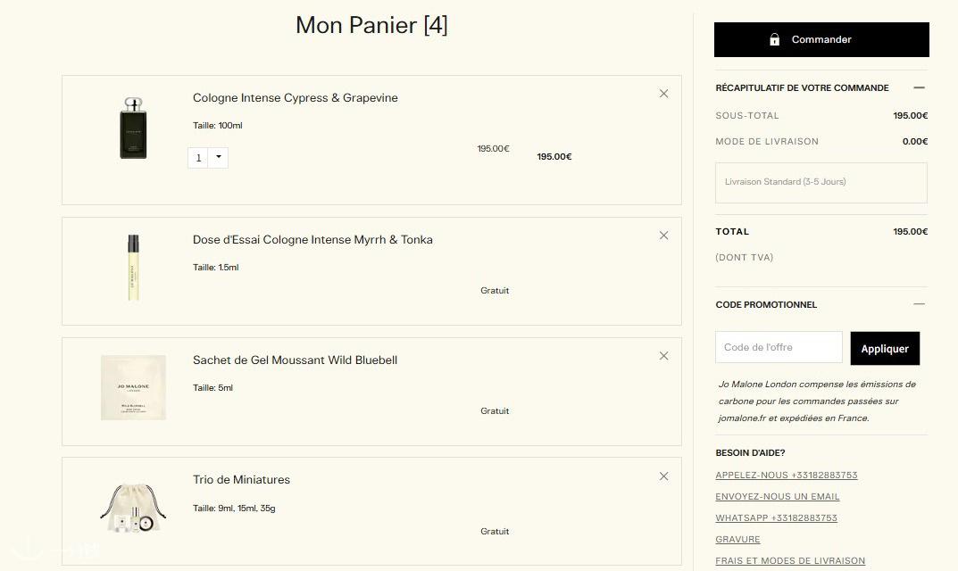958x571 pixels.
Task: Collapse the Code Promotionnel section
Action: (x=919, y=304)
